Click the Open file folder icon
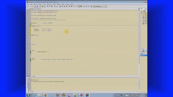 point(33,6)
